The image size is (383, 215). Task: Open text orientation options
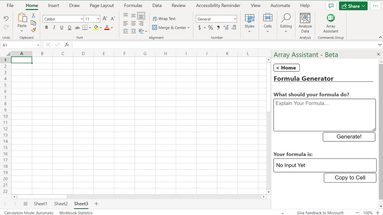[x=143, y=31]
